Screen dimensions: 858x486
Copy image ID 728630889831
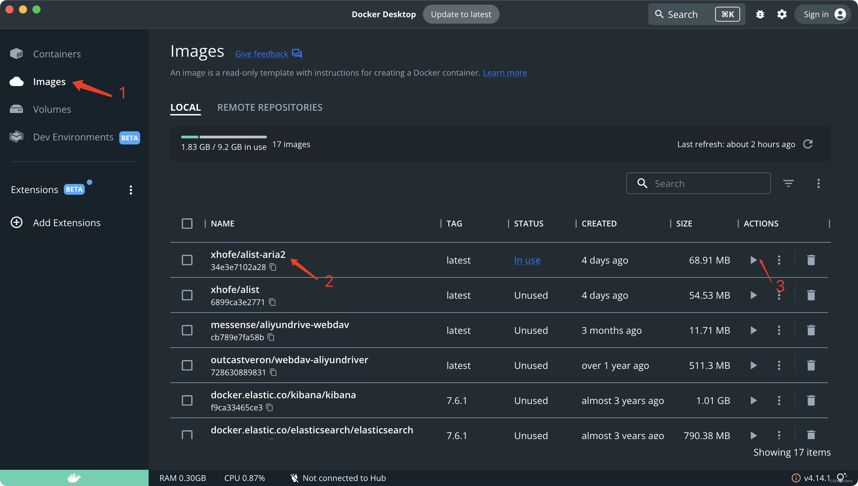point(273,373)
